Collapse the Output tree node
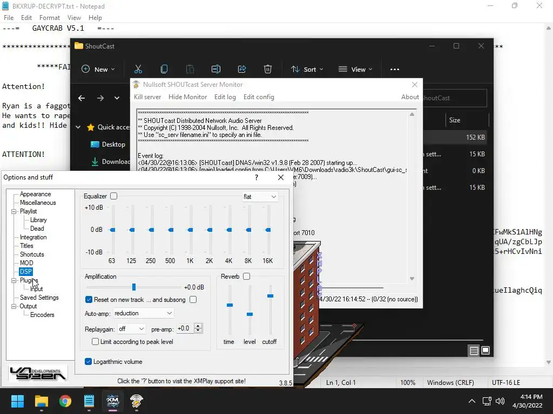 coord(14,306)
